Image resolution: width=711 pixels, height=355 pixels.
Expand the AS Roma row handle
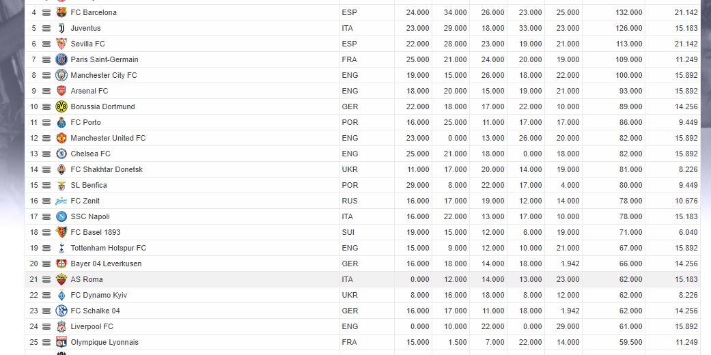coord(46,280)
